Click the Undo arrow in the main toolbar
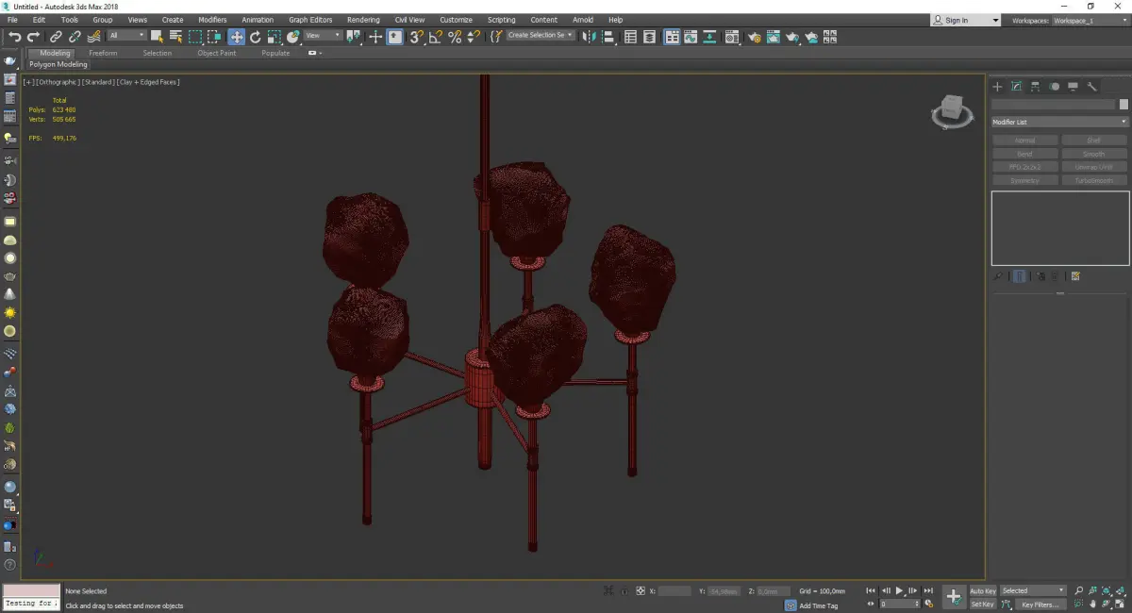Viewport: 1132px width, 613px height. coord(14,37)
